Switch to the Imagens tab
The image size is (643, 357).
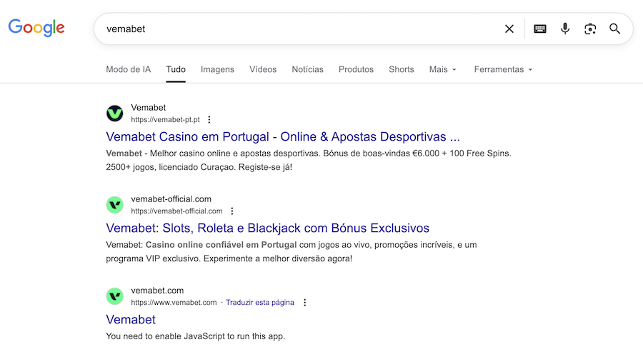coord(217,69)
